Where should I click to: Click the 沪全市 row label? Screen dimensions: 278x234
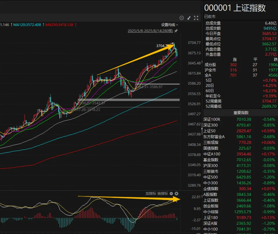coord(210,70)
